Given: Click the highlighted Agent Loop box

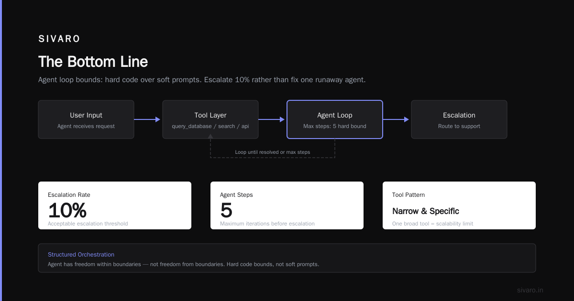Looking at the screenshot, I should pos(335,119).
